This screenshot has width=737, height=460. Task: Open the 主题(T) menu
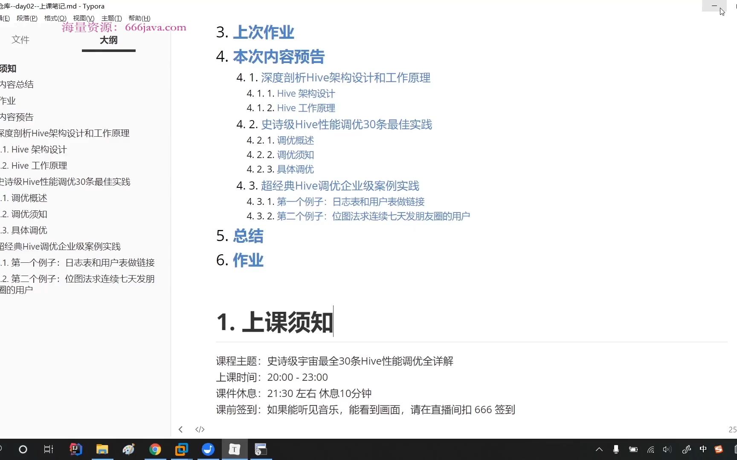point(112,18)
